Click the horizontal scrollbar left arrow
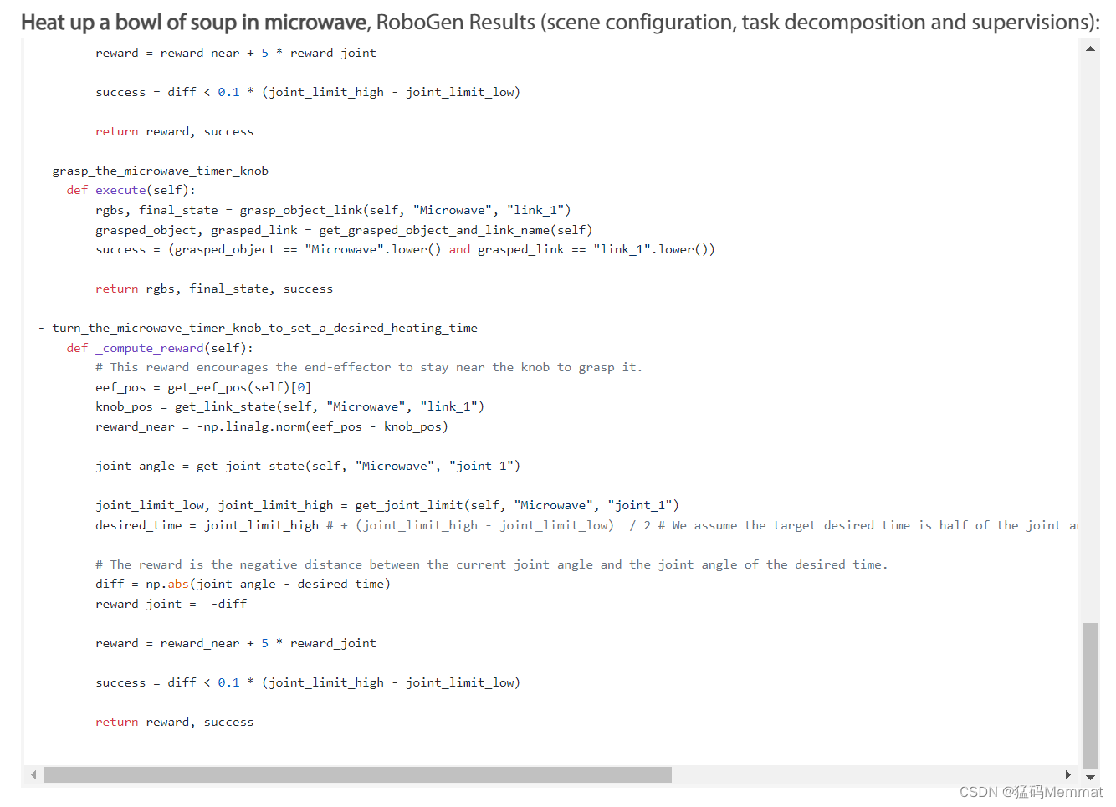Viewport: 1116px width, 807px height. pos(33,775)
